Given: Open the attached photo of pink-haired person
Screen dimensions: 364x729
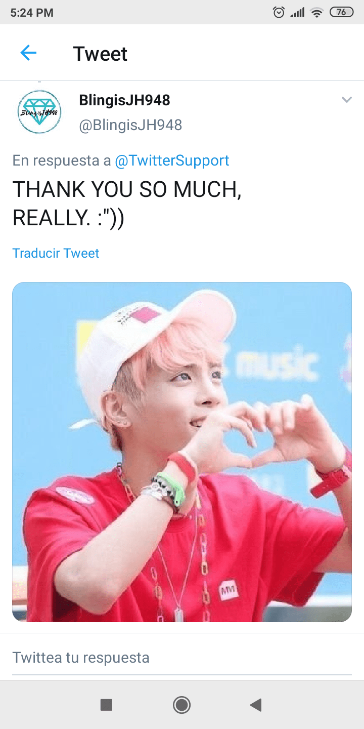Looking at the screenshot, I should coord(182,452).
